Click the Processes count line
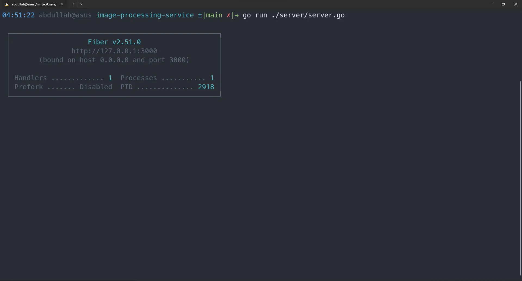Image resolution: width=522 pixels, height=281 pixels. click(x=167, y=78)
